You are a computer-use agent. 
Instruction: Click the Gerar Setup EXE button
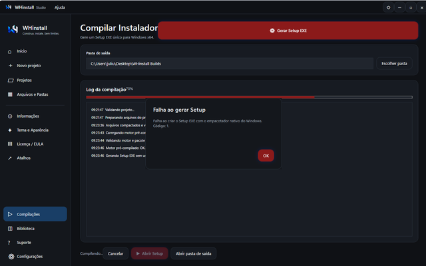tap(288, 31)
